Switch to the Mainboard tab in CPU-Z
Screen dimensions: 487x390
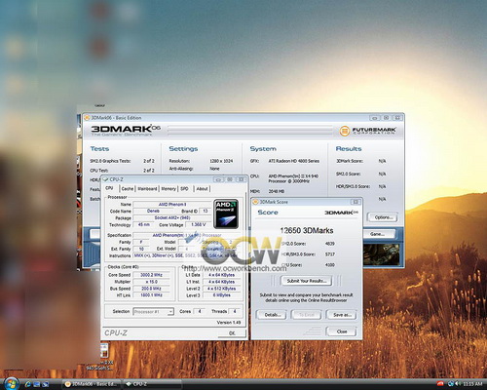(147, 189)
